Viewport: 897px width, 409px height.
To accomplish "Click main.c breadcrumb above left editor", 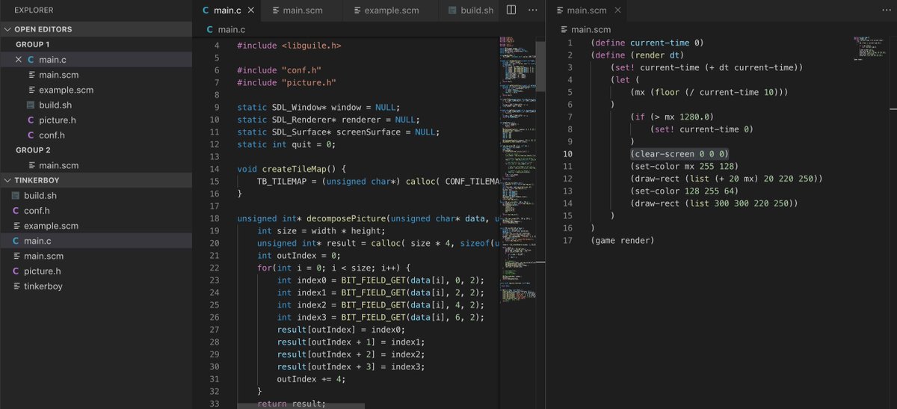I will (230, 29).
